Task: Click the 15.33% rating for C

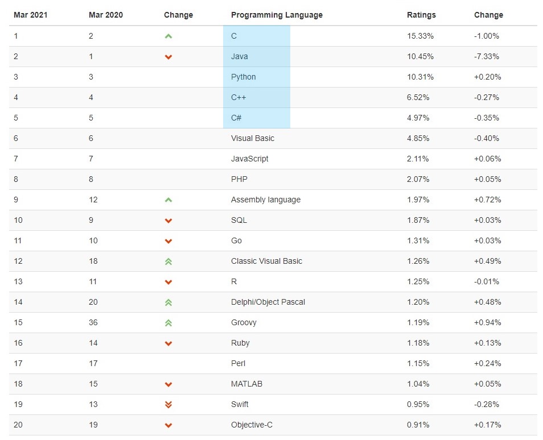Action: [x=420, y=36]
